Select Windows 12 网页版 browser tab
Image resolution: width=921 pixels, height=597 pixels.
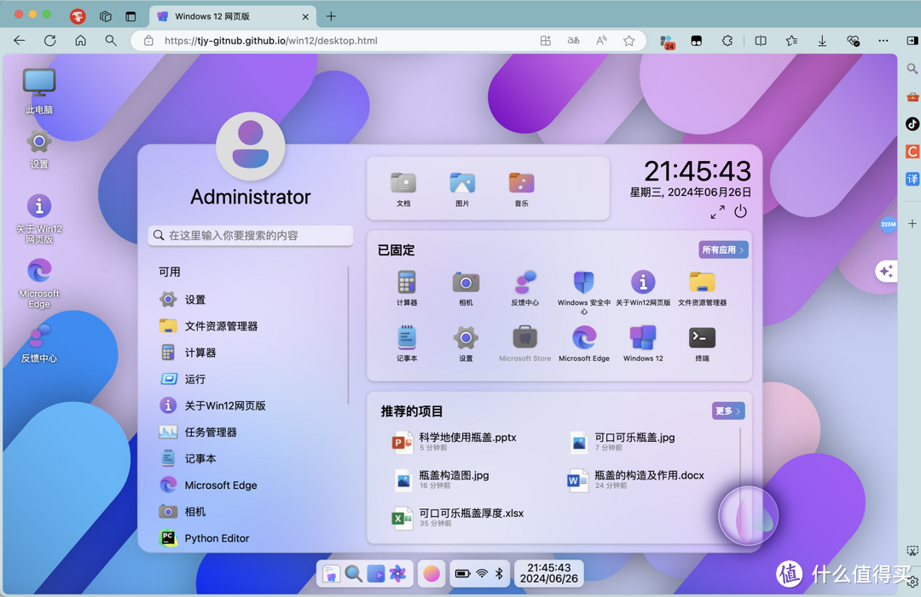(233, 16)
